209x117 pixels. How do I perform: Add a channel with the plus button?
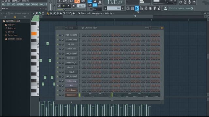pyautogui.click(x=71, y=102)
